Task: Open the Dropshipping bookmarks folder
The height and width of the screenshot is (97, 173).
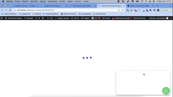Action: click(85, 14)
